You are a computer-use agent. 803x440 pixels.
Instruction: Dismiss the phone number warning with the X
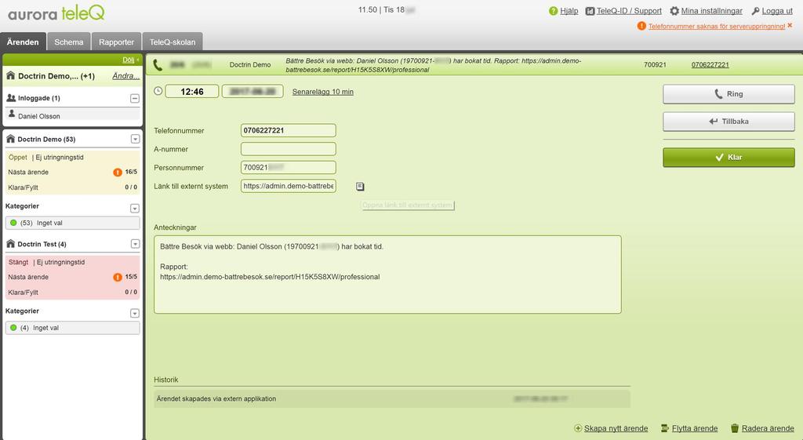[x=790, y=26]
